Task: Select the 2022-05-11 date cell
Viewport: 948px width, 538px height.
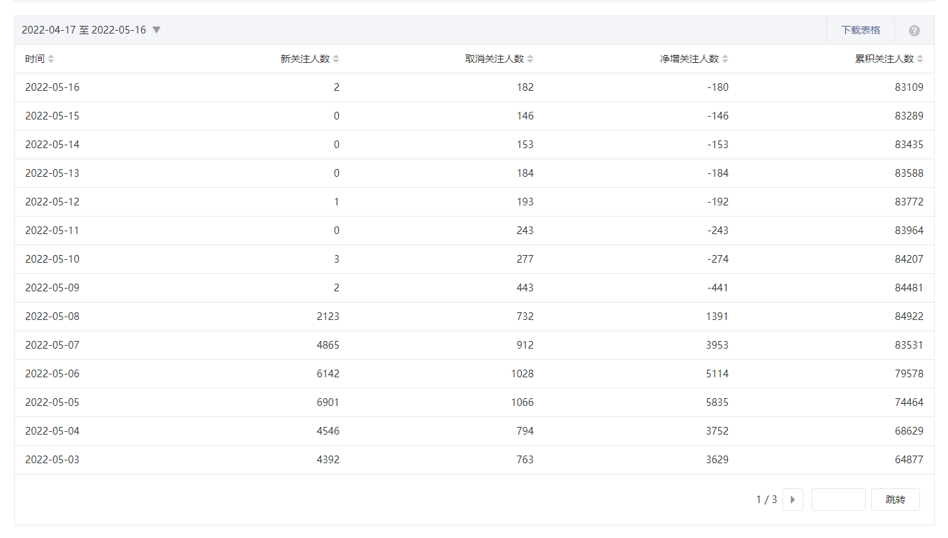Action: [x=52, y=231]
